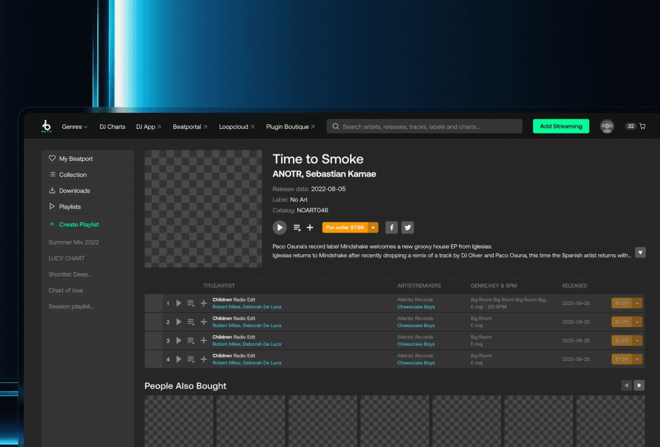Image resolution: width=660 pixels, height=447 pixels.
Task: Play track 1 Children Radio Edit
Action: coord(179,303)
